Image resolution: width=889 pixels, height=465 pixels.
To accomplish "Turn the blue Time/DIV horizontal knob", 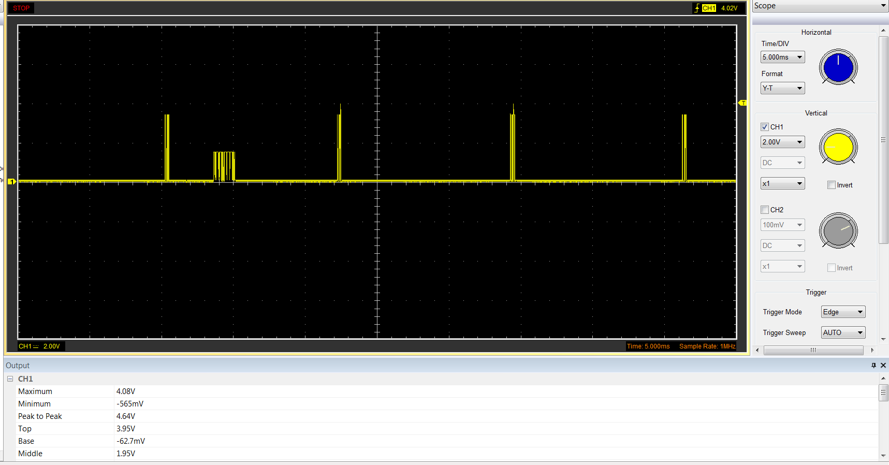I will (838, 67).
